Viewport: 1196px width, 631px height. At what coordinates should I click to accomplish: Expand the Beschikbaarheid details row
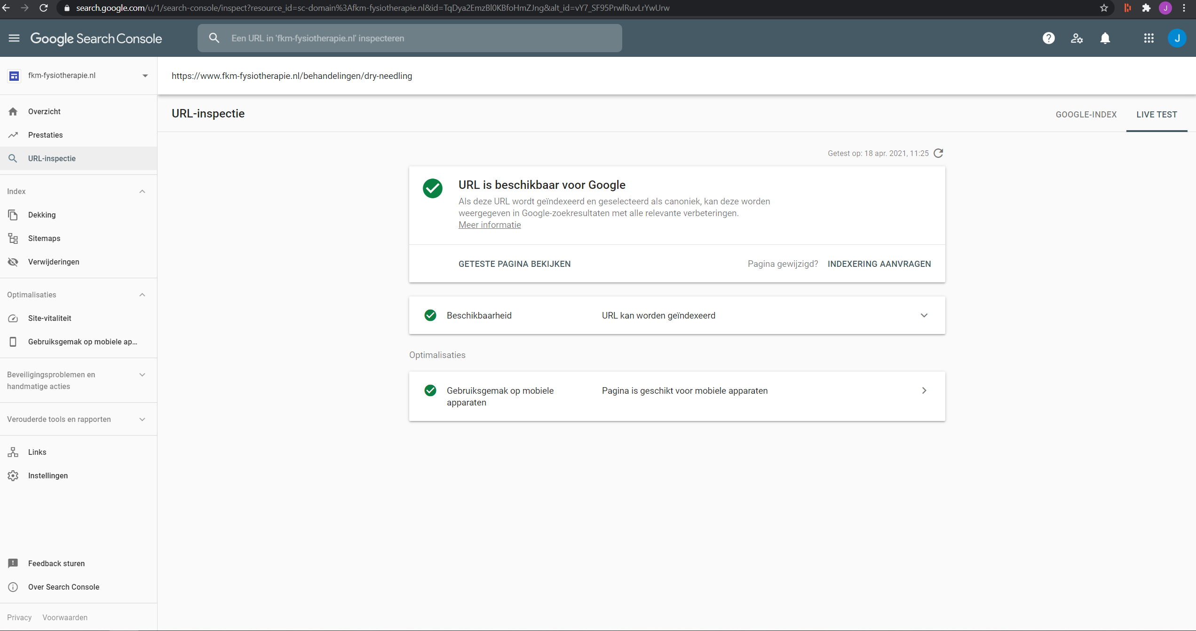[x=924, y=315]
